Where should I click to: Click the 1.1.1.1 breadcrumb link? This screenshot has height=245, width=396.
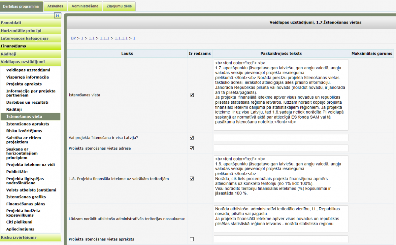(121, 38)
